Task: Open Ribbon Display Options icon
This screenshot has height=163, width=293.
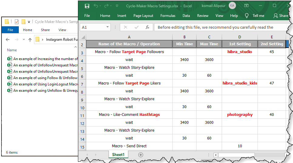Action: [x=247, y=5]
